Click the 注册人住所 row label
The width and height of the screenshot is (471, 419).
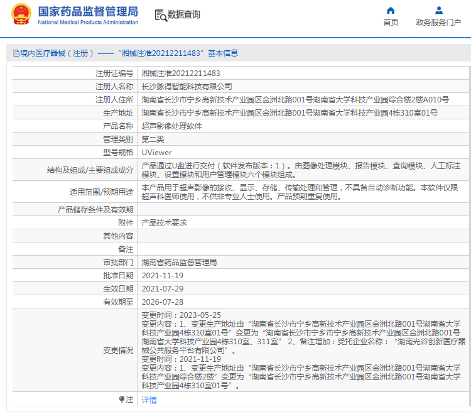click(114, 100)
